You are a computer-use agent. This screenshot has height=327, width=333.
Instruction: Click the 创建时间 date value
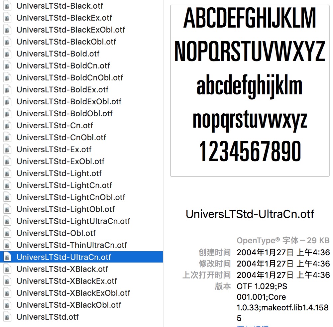tap(283, 252)
